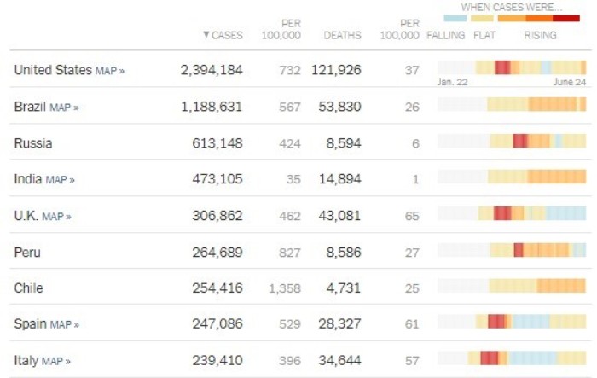Viewport: 597px width, 378px height.
Task: Select the Russia row name
Action: 33,143
